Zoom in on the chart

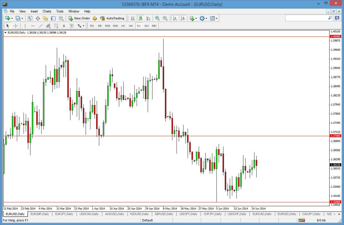(x=157, y=18)
